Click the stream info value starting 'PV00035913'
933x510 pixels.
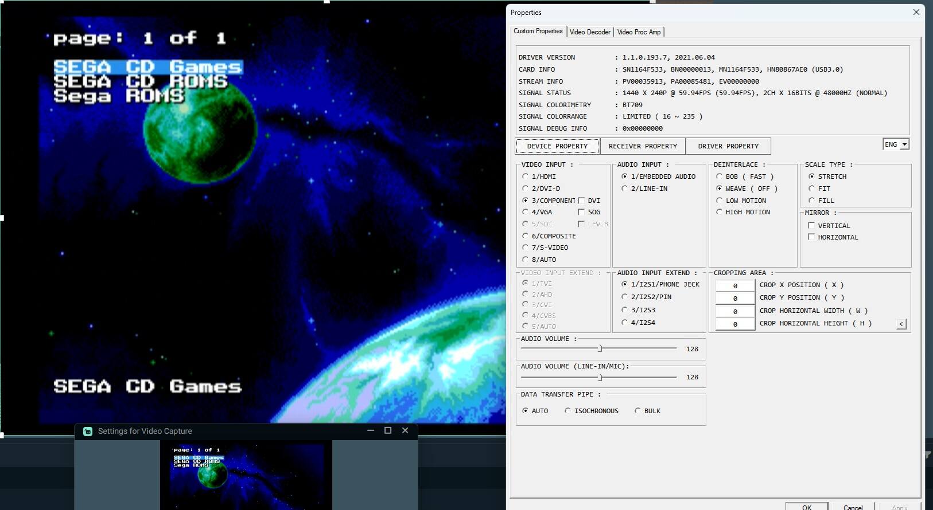tap(690, 81)
